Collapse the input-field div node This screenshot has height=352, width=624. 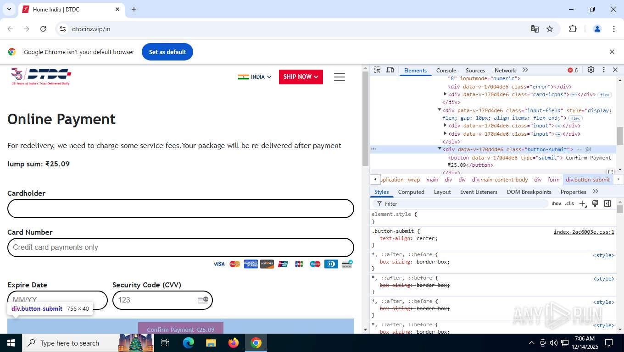point(440,110)
